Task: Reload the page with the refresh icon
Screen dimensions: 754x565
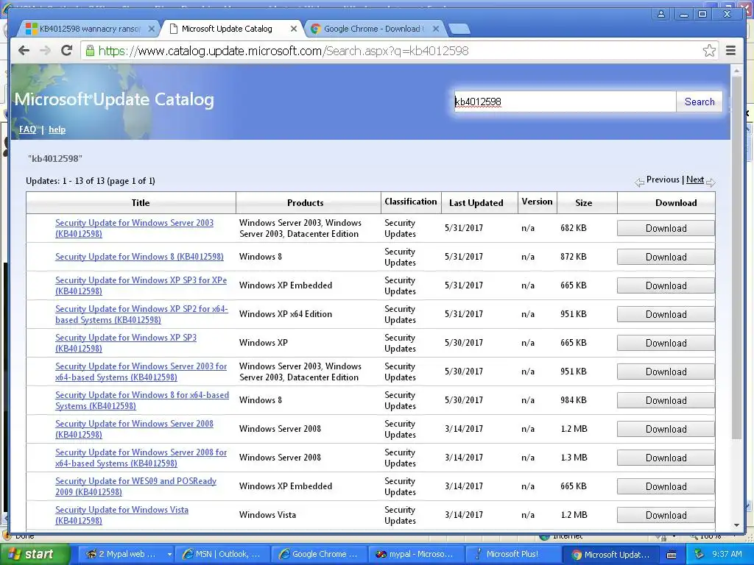Action: pyautogui.click(x=66, y=51)
